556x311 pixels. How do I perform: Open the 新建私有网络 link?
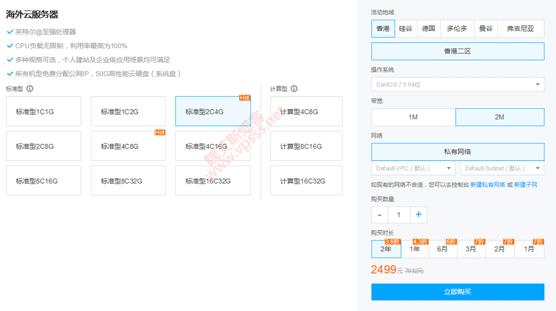click(487, 185)
